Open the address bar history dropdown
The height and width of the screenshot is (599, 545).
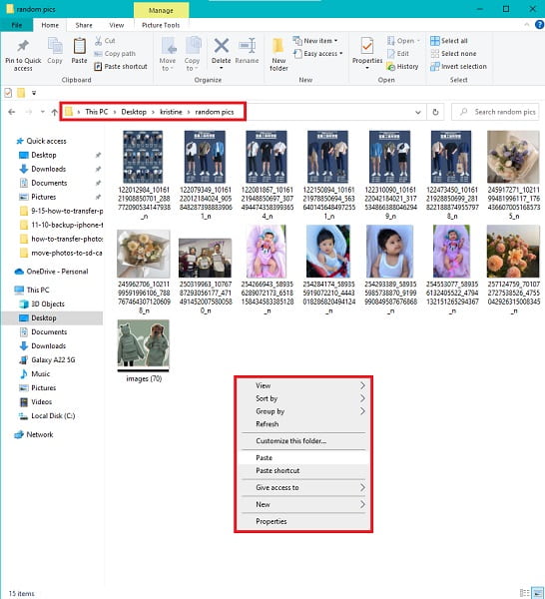pyautogui.click(x=418, y=112)
